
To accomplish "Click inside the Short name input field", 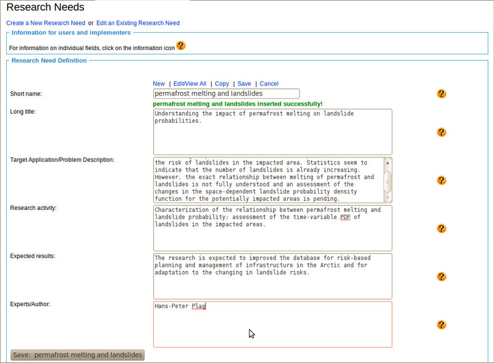I will (226, 94).
